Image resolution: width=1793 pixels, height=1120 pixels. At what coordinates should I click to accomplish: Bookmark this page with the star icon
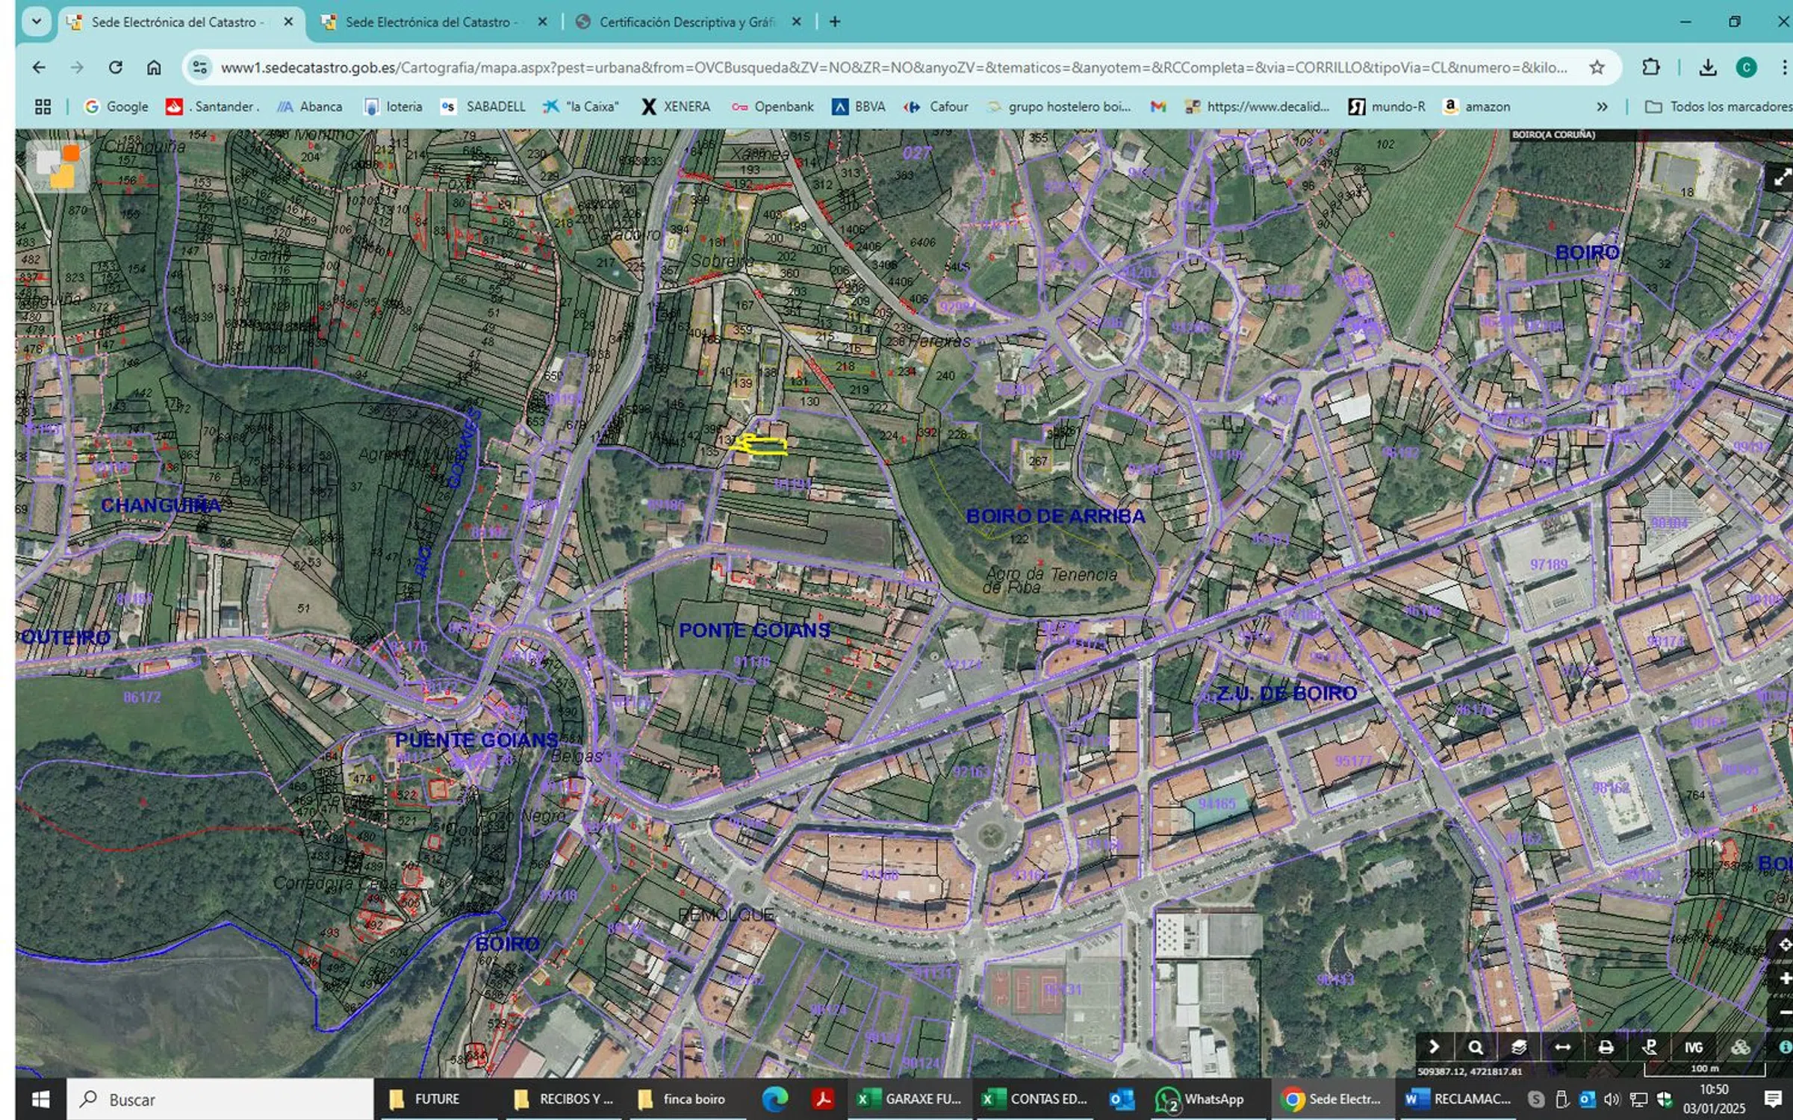1597,67
